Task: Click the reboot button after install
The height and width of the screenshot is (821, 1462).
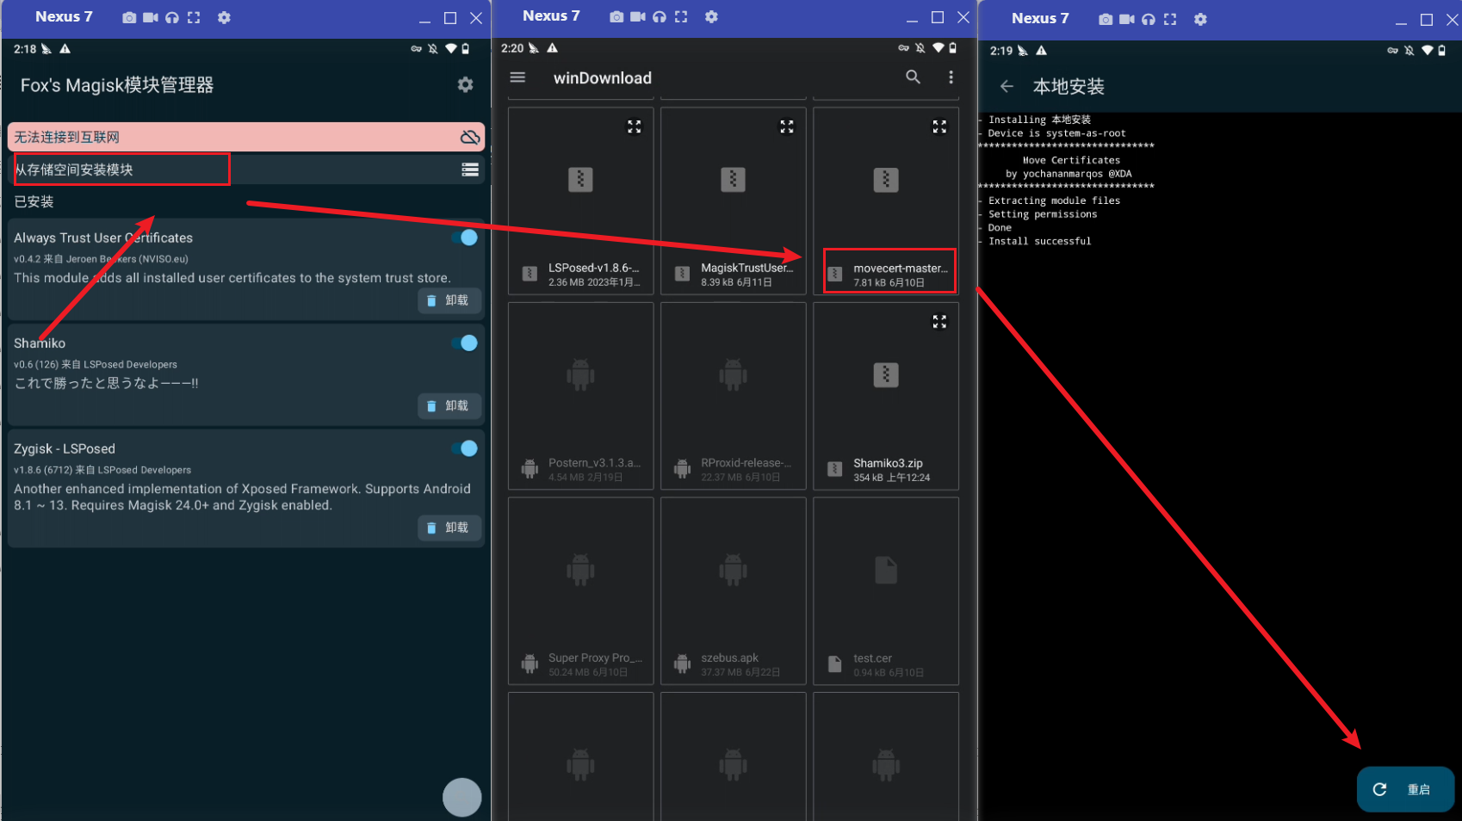Action: point(1405,789)
